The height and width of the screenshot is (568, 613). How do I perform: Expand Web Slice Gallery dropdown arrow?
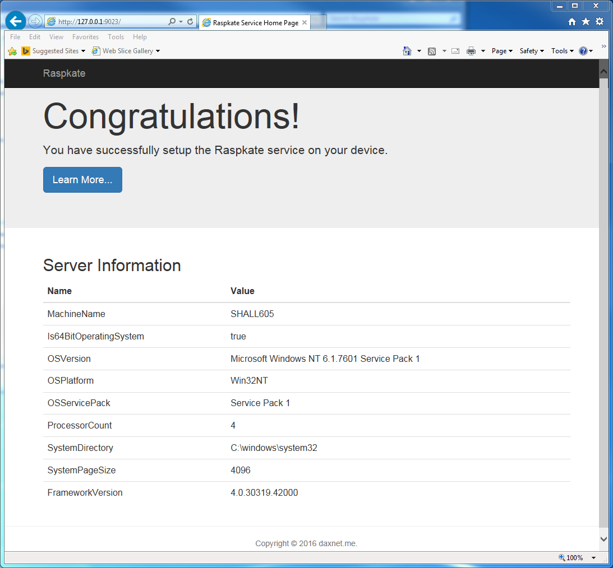pyautogui.click(x=158, y=51)
